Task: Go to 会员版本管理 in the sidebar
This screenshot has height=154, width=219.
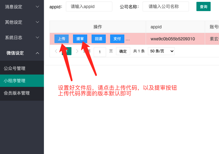Action: click(17, 93)
